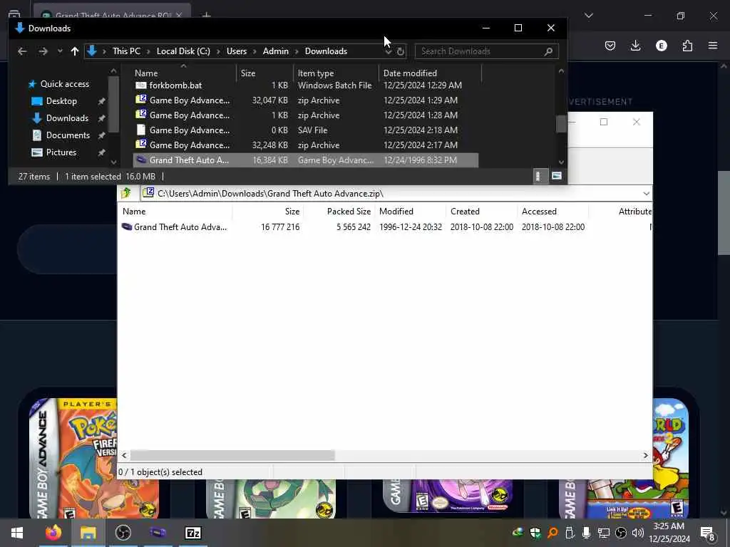Select the forkbomb.bat file
Screen dimensions: 730x547
(305, 85)
